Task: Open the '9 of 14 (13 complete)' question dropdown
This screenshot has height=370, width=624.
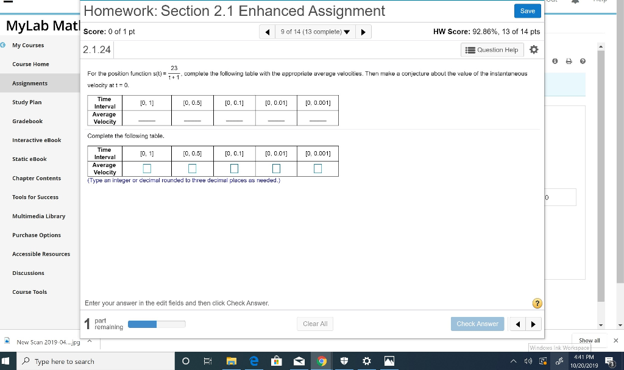Action: point(315,31)
